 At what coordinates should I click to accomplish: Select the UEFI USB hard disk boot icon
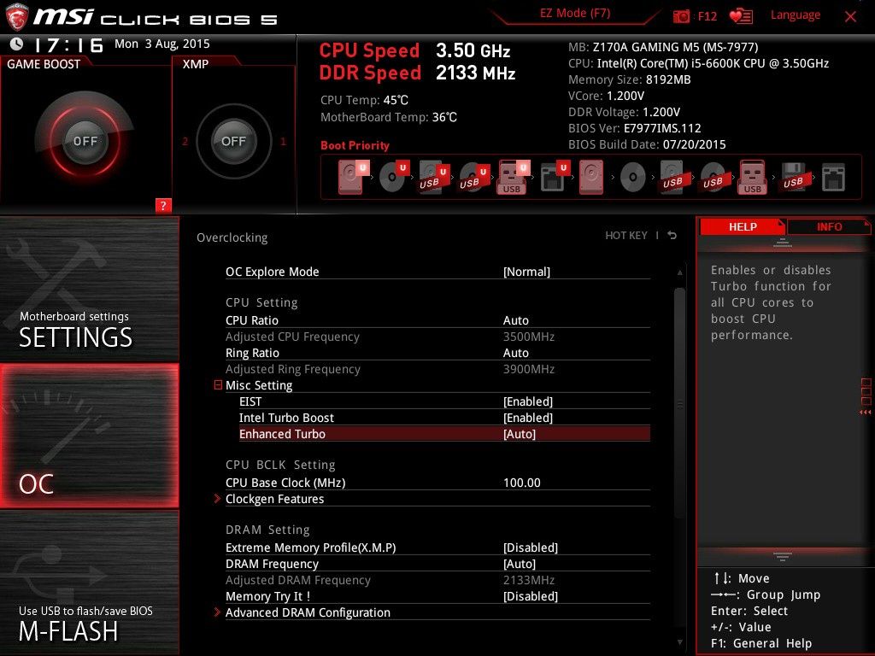coord(433,177)
